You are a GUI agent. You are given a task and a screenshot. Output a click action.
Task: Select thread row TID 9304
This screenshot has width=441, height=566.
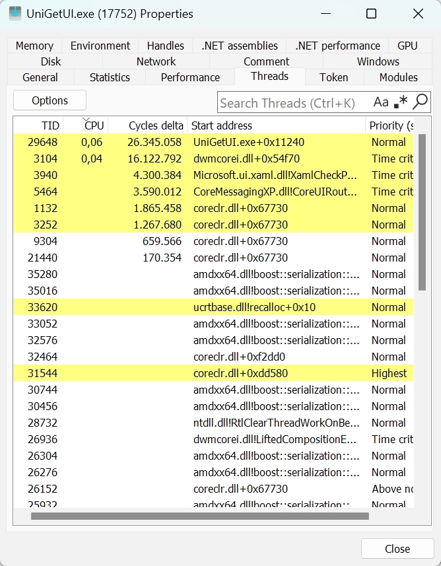214,241
